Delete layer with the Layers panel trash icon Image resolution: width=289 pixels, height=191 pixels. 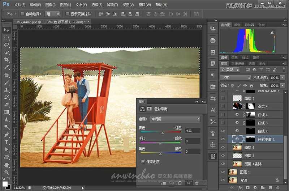[278, 188]
